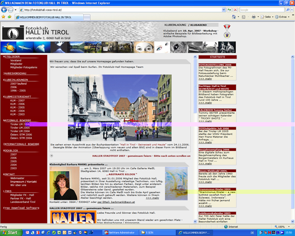Screen dimensions: 295x236
Task: Open the Home button dropdown arrow
Action: click(238, 17)
